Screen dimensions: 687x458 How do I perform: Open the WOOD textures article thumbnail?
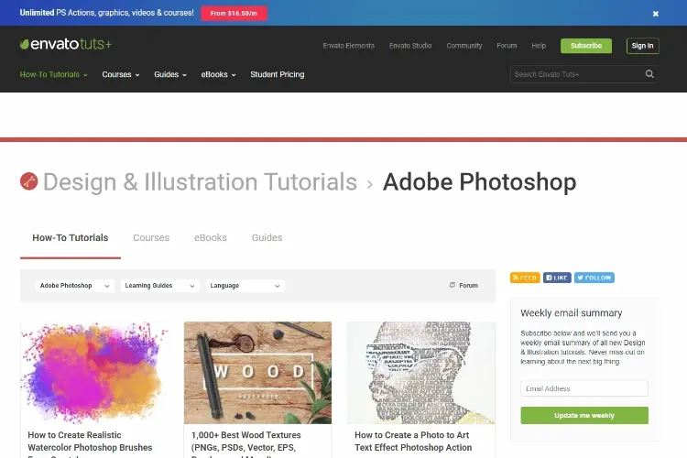[257, 373]
